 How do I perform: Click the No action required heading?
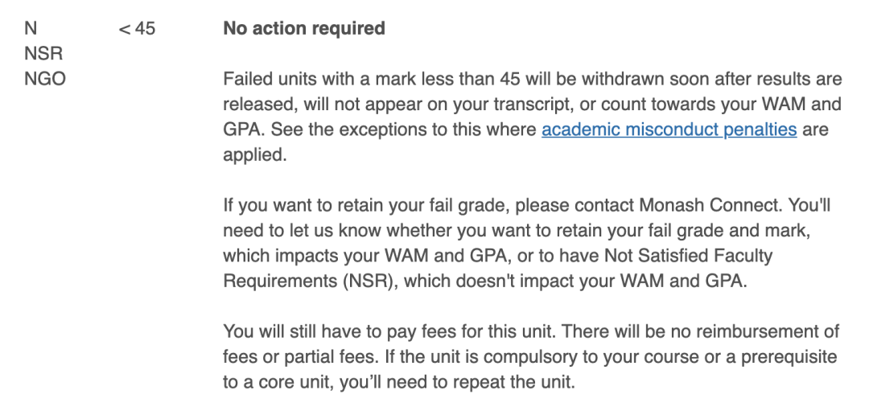coord(303,28)
